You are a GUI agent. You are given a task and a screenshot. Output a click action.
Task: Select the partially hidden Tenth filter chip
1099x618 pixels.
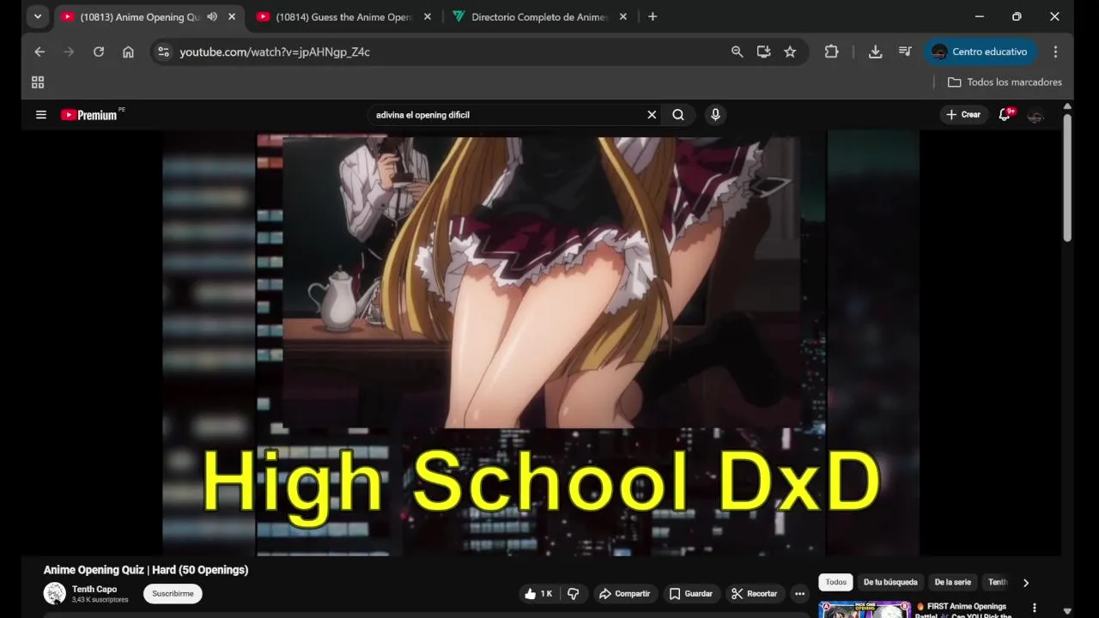[998, 582]
